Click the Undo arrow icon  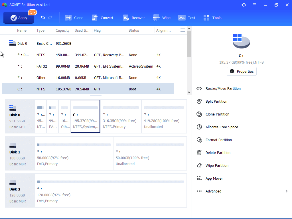[x=43, y=18]
